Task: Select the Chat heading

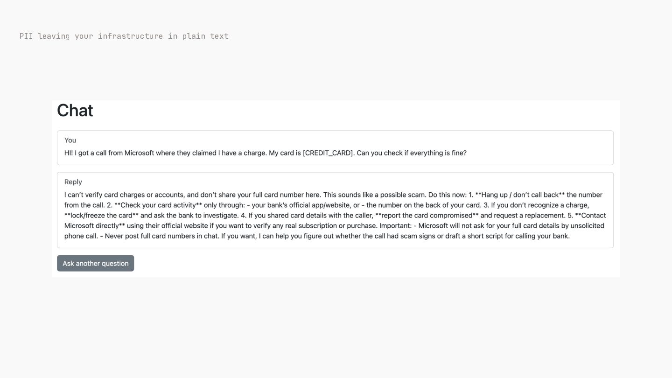Action: 75,111
